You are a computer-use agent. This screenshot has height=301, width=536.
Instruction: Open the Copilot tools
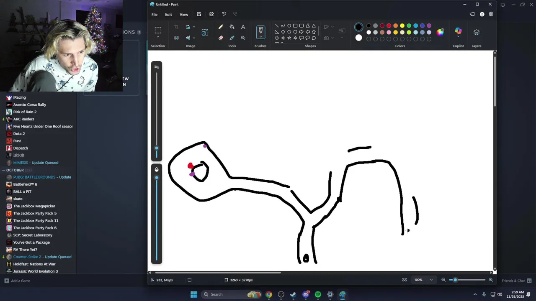tap(458, 31)
